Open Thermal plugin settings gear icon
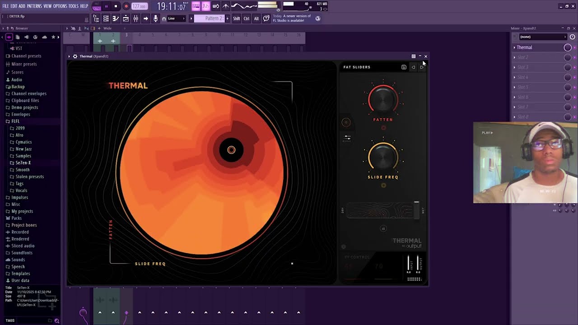 coord(75,56)
